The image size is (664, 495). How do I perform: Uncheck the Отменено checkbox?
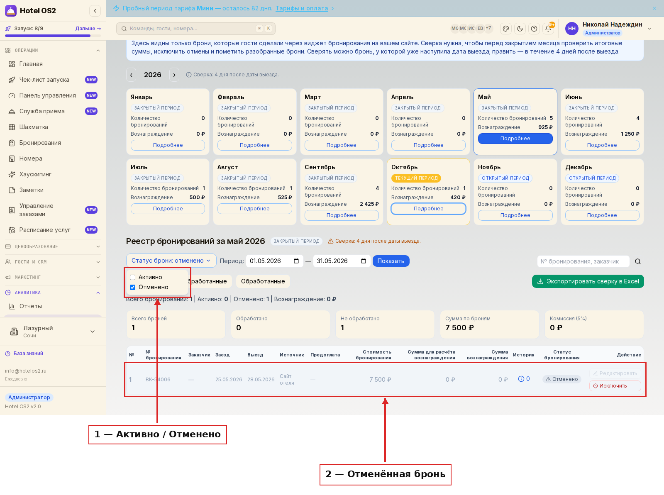133,287
